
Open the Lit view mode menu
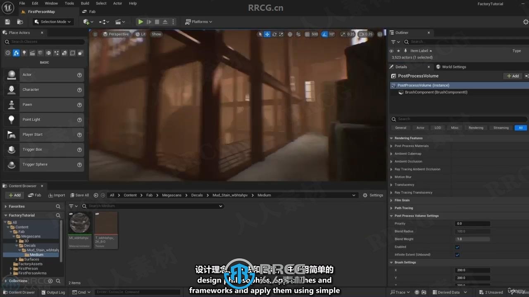tap(141, 34)
